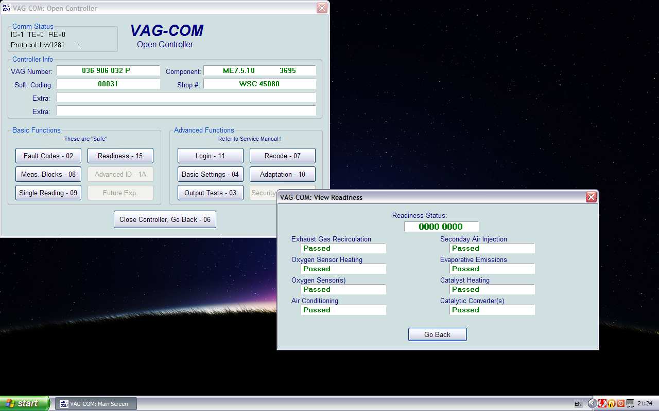The width and height of the screenshot is (659, 411).
Task: Click the taskbar clock 21:24
Action: click(645, 404)
